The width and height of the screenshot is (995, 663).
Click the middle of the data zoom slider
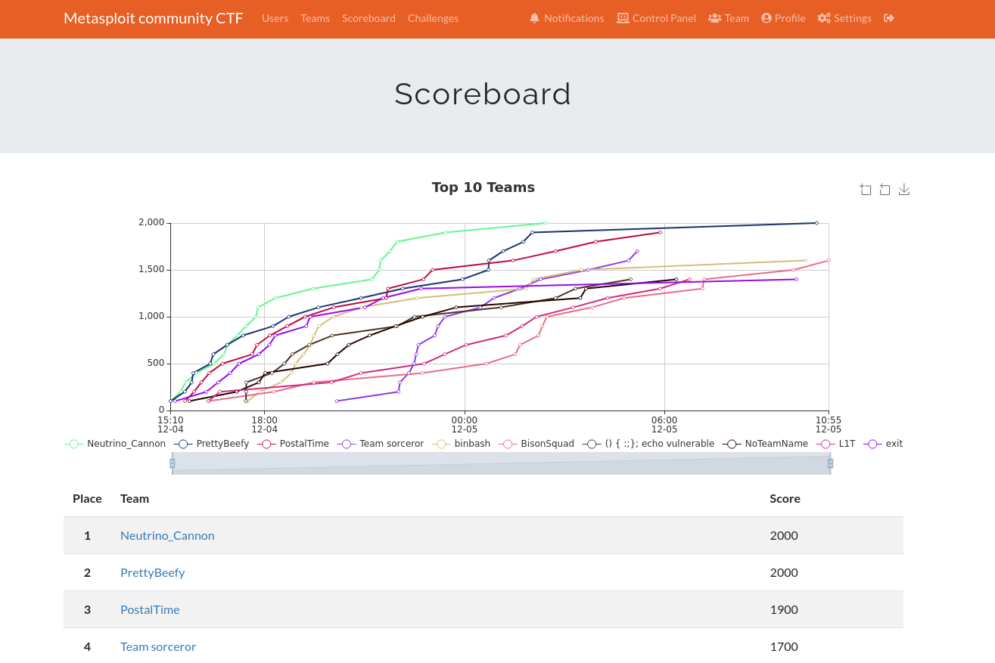(x=501, y=463)
